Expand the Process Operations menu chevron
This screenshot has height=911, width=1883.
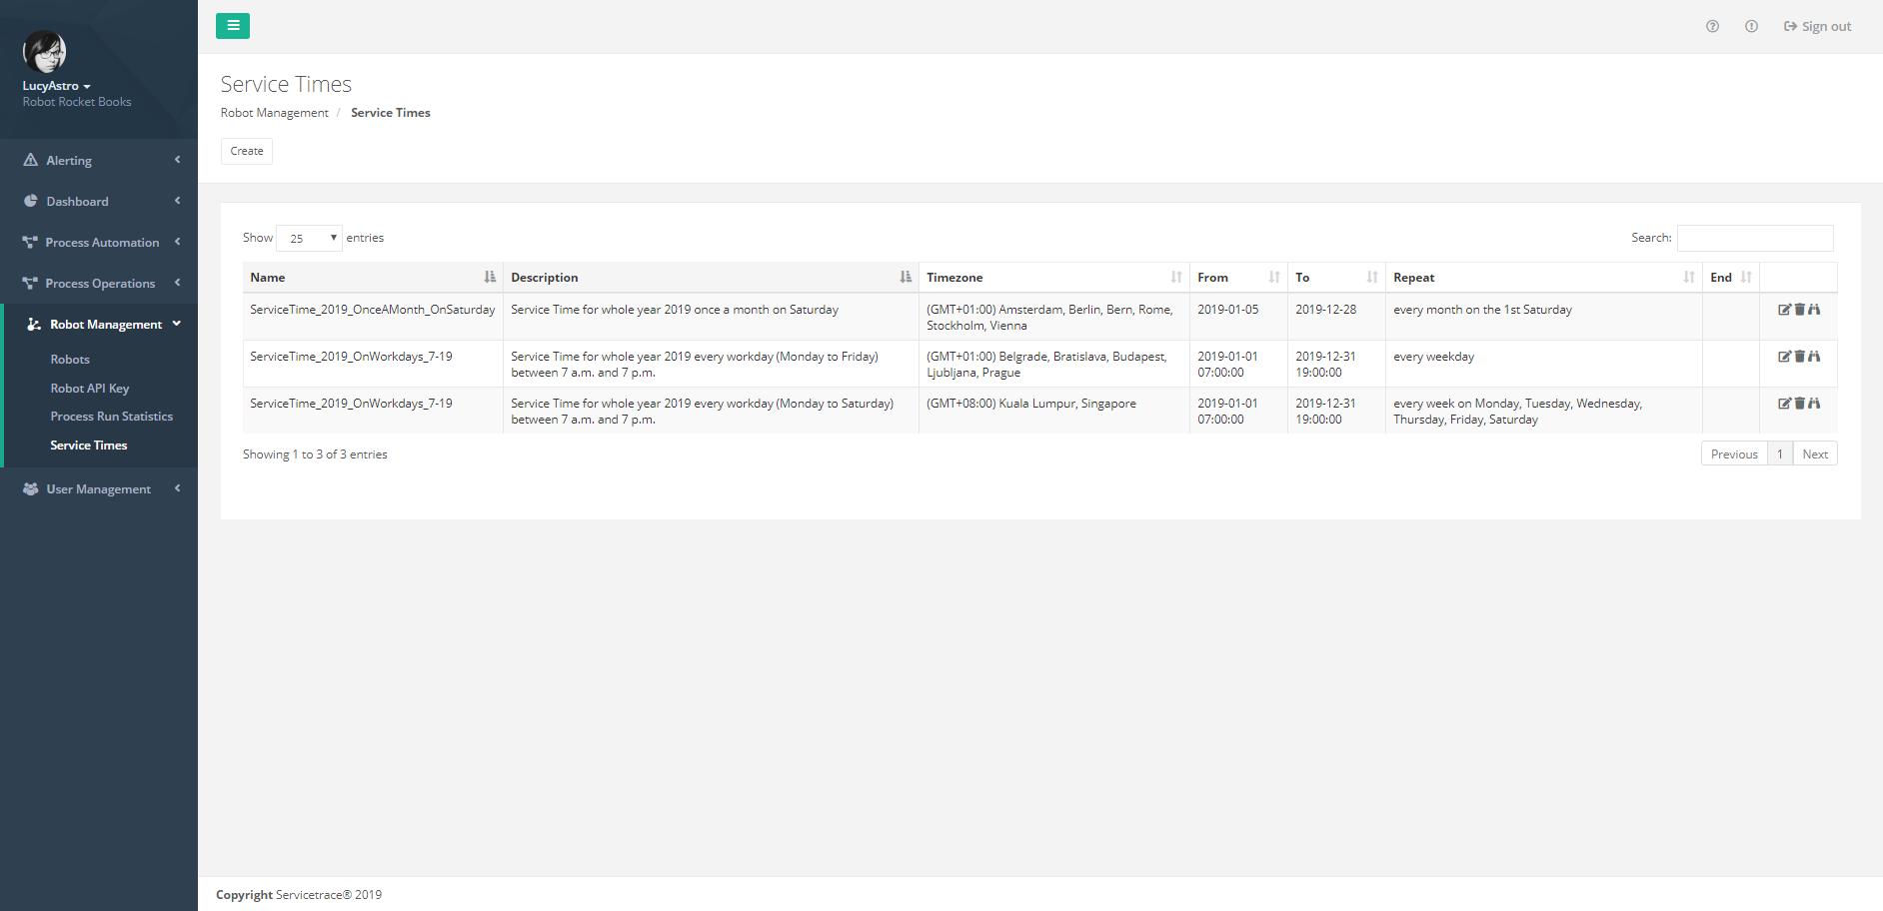click(177, 283)
